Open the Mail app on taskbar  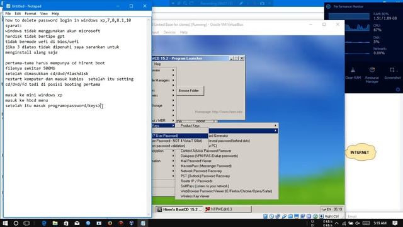click(77, 223)
